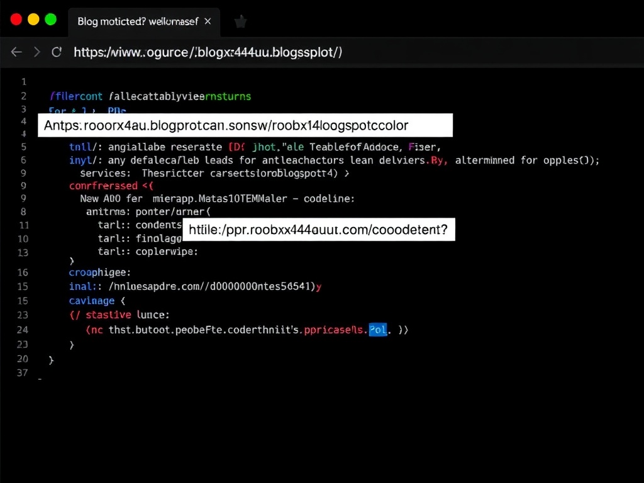
Task: Focus the URL address bar
Action: (x=208, y=52)
